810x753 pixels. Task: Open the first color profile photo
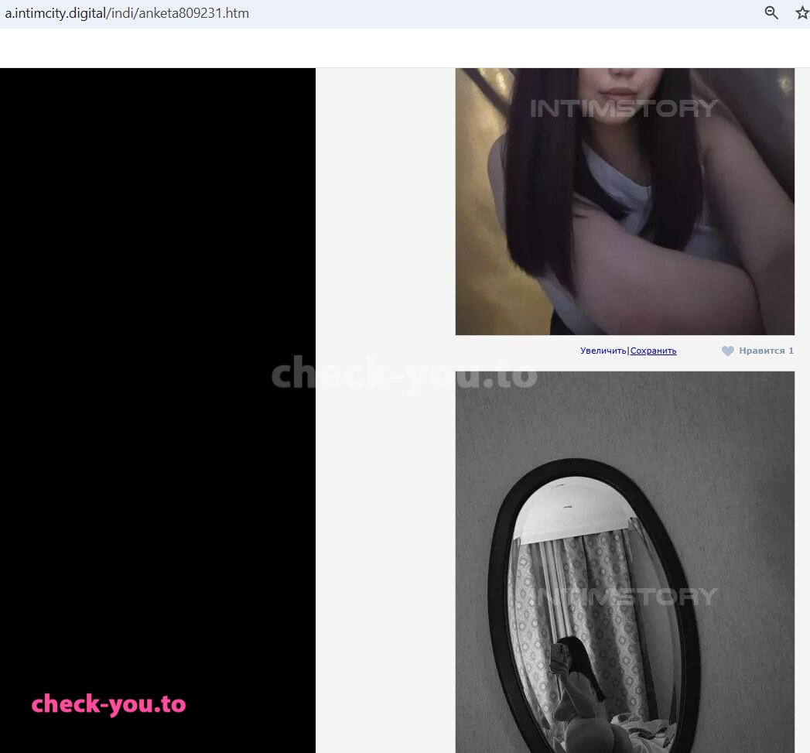coord(624,201)
